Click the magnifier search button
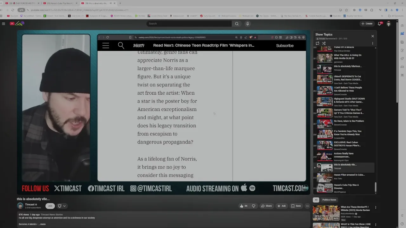 pos(237,23)
